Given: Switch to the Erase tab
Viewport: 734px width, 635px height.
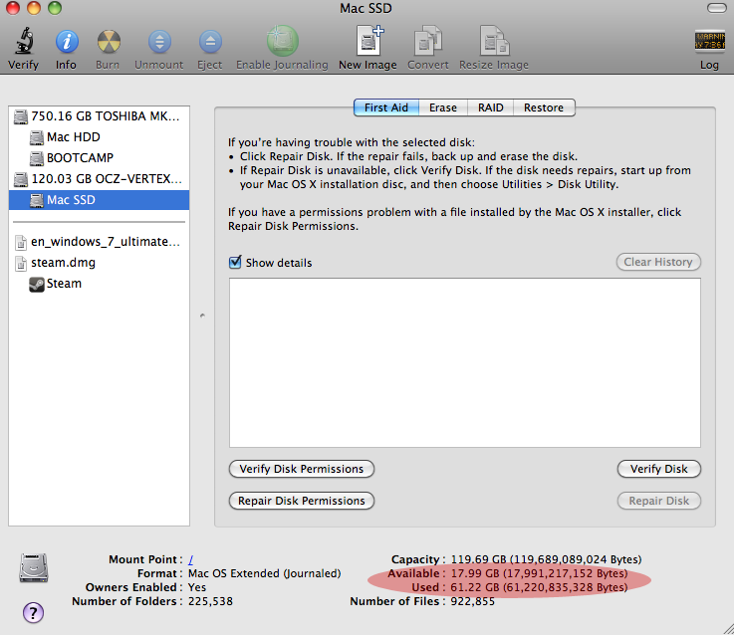Looking at the screenshot, I should [x=443, y=107].
